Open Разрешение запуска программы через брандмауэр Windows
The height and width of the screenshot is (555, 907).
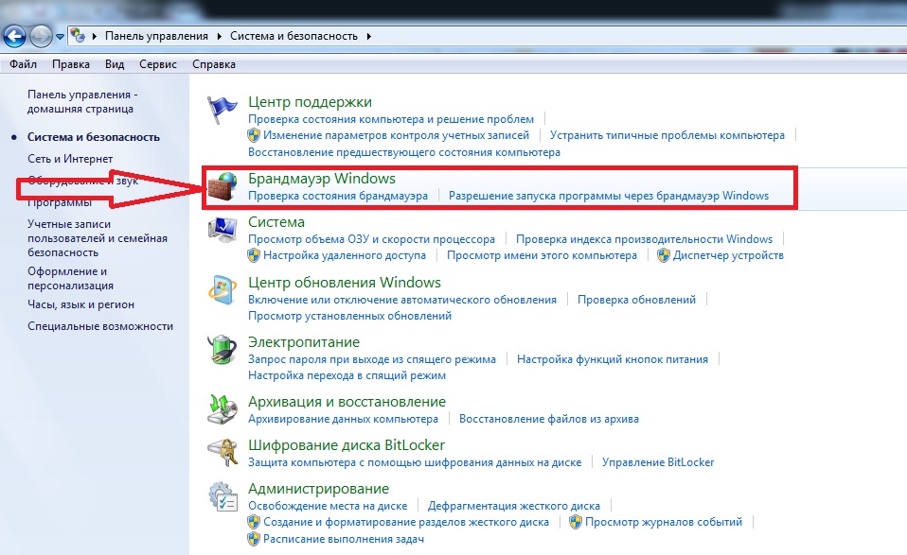(609, 196)
